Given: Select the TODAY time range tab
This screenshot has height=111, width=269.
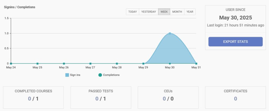Looking at the screenshot, I should point(132,12).
